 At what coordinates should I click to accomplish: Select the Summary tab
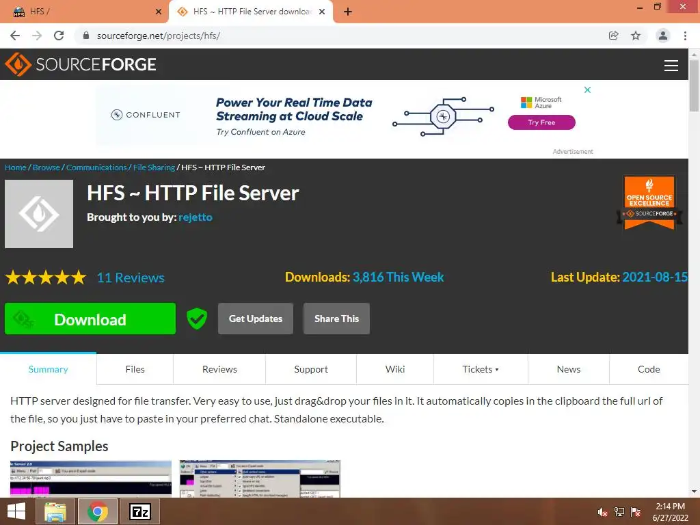(x=49, y=369)
